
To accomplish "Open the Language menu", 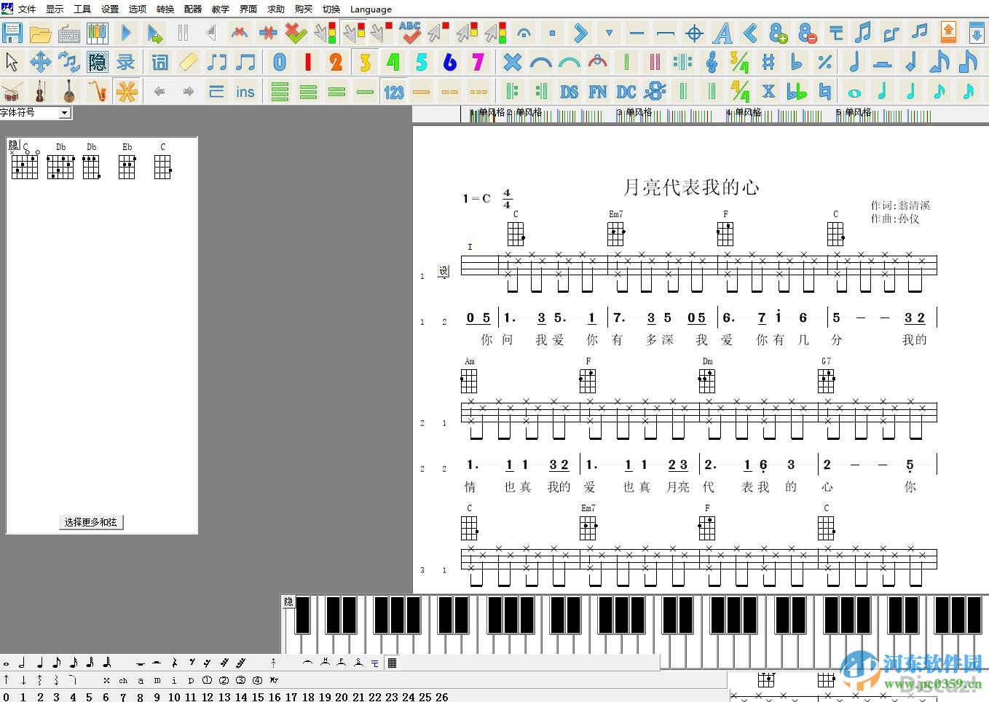I will [371, 9].
